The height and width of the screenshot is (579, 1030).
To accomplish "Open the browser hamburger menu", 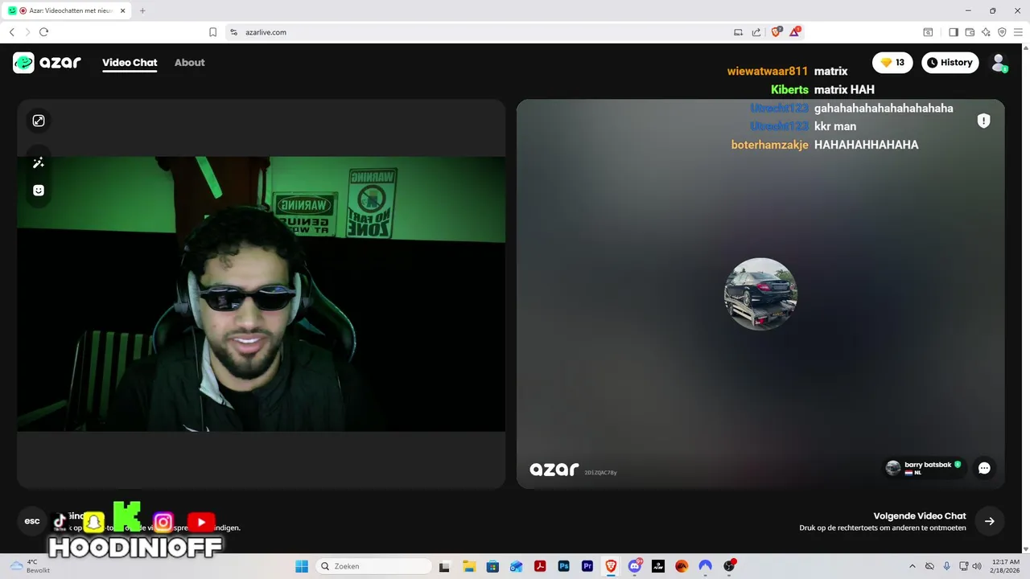I will click(x=1018, y=32).
